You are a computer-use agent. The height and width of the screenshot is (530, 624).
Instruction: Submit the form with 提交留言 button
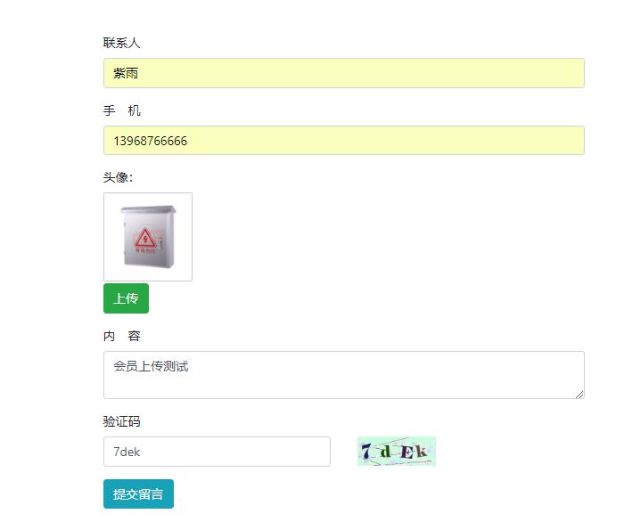tap(138, 494)
